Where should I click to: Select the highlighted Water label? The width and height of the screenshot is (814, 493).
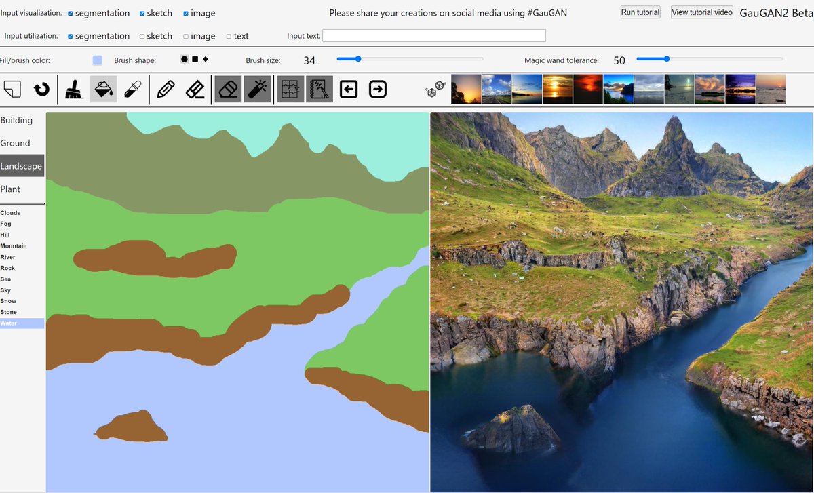(22, 323)
